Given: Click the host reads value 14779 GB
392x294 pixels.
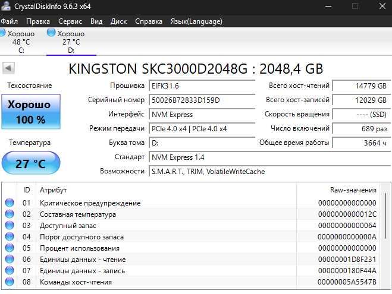Looking at the screenshot, I should coord(362,86).
